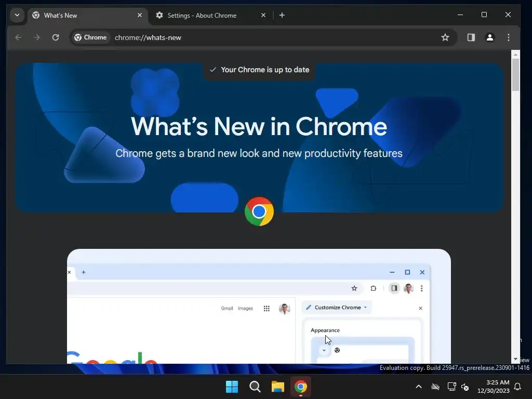Click the side panel icon in preview
Viewport: 532px width, 399px height.
tap(394, 288)
